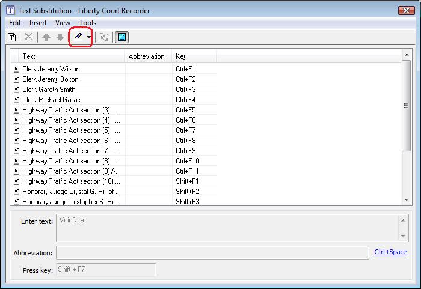
Task: Click the Ctrl+Space link
Action: 390,252
